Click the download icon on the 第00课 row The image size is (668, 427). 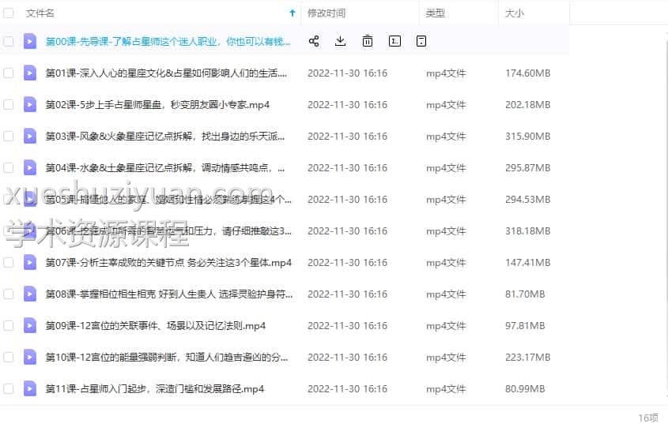(341, 41)
